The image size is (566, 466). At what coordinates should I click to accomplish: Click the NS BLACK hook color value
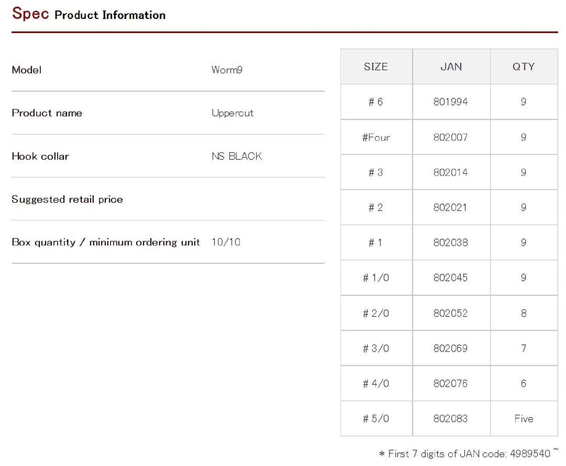tap(237, 156)
